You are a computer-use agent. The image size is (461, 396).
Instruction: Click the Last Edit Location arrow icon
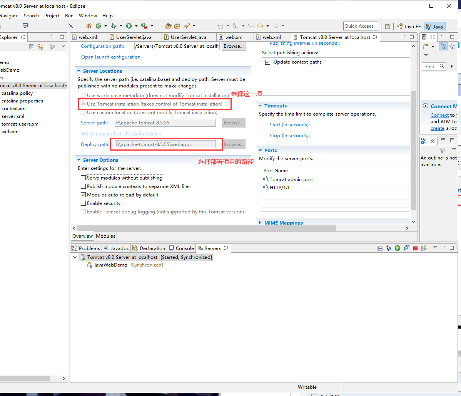click(251, 26)
